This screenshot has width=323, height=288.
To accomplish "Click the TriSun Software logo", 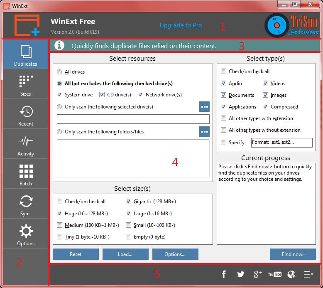I will [291, 25].
